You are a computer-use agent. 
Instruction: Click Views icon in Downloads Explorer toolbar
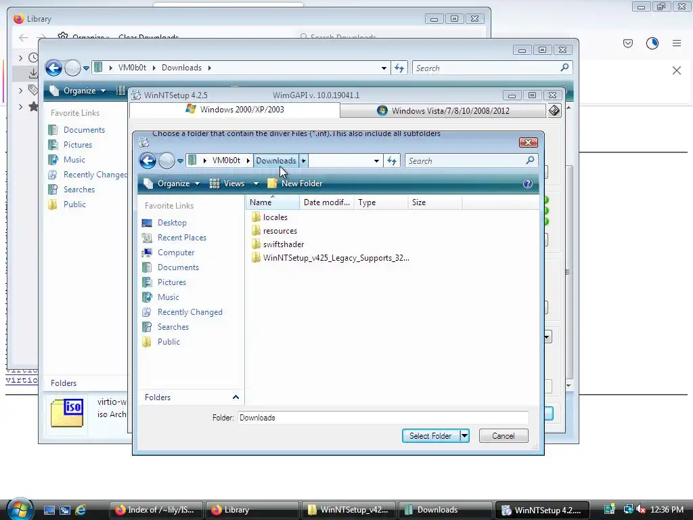point(120,91)
